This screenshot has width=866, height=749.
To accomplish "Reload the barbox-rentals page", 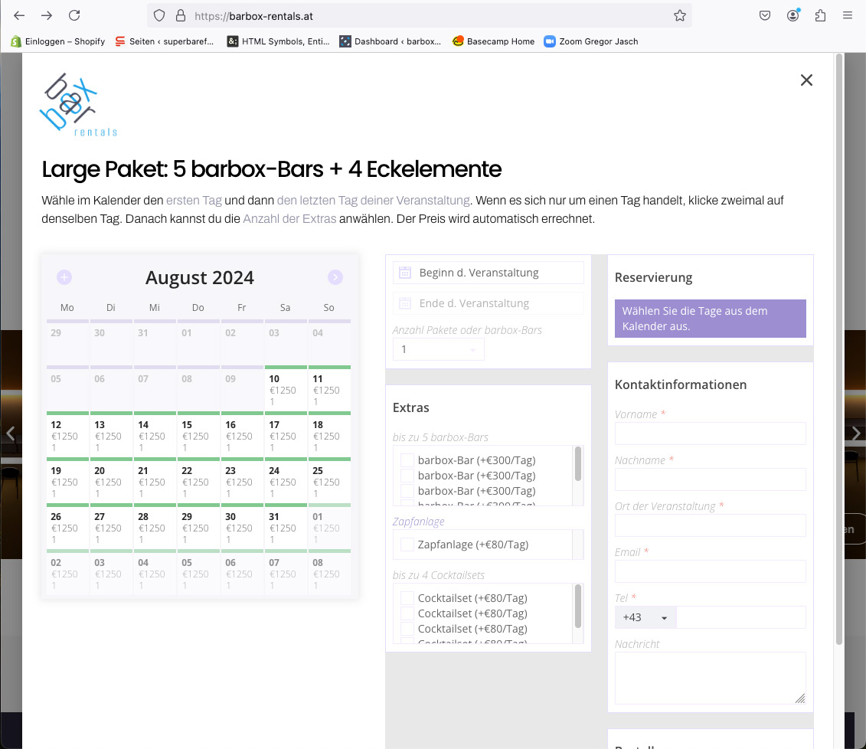I will tap(74, 15).
